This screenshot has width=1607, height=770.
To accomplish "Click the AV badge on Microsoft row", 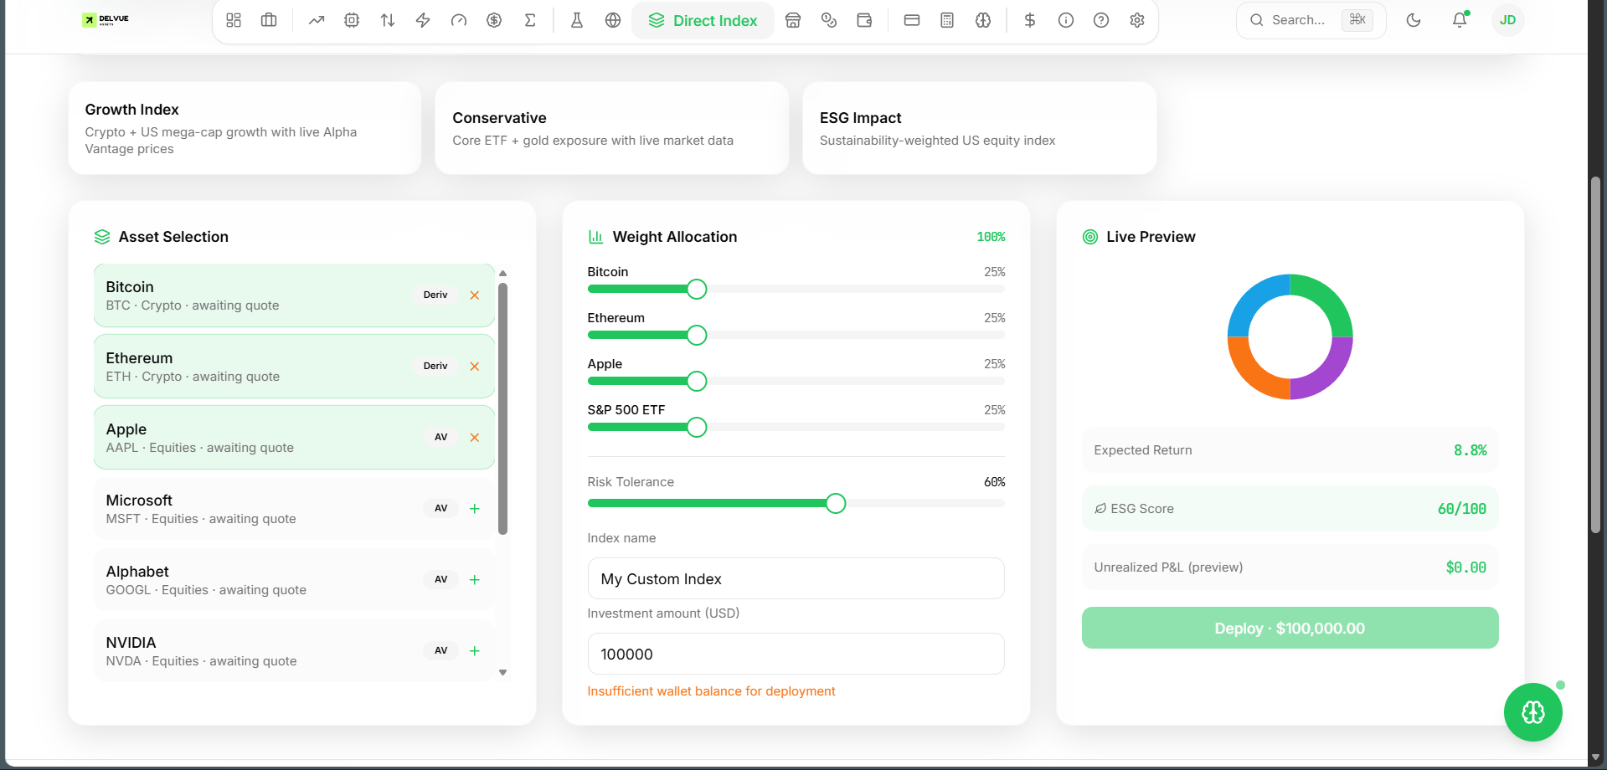I will click(441, 508).
